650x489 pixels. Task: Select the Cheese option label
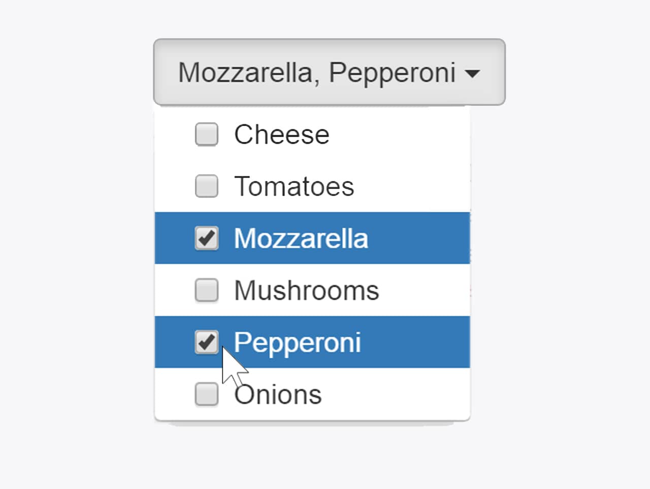coord(281,134)
